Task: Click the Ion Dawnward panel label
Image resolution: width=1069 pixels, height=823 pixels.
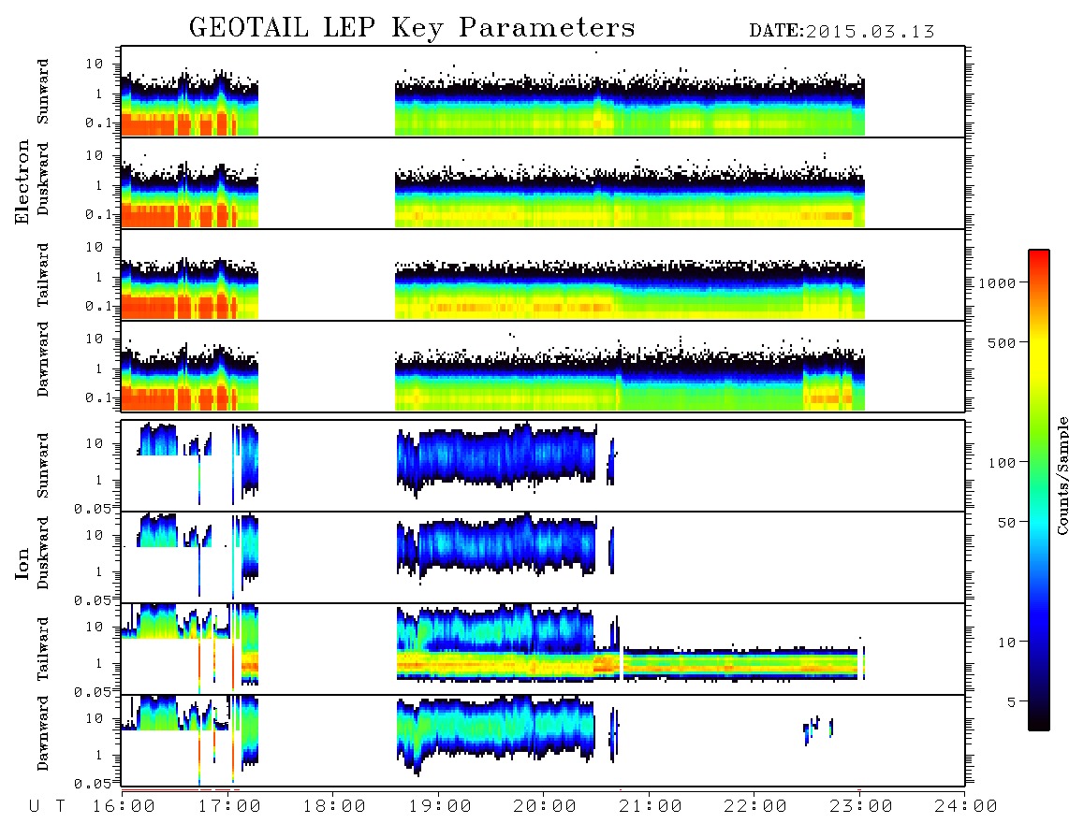Action: click(43, 733)
